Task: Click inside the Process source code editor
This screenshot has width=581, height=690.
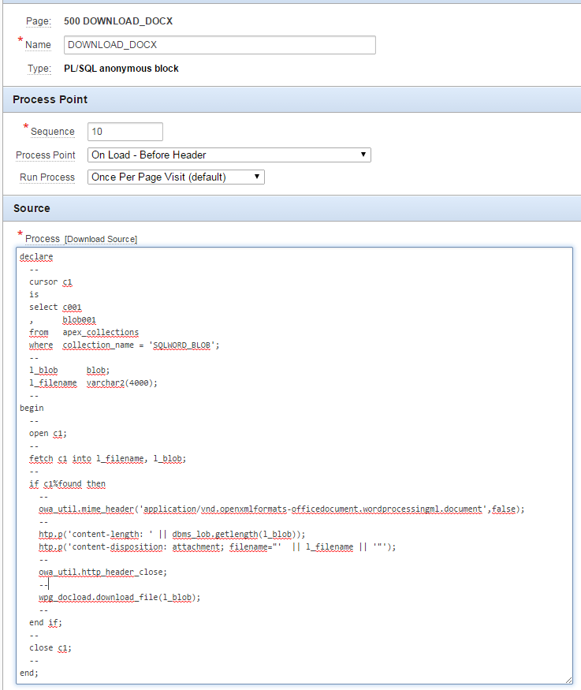Action: [x=294, y=465]
